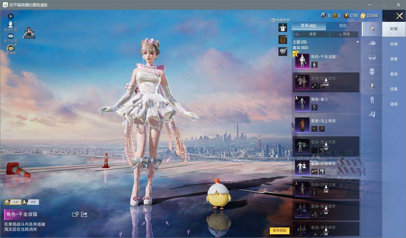Viewport: 406px width, 238px height.
Task: Select the 角色-唐三 character thumbnail
Action: point(302,103)
